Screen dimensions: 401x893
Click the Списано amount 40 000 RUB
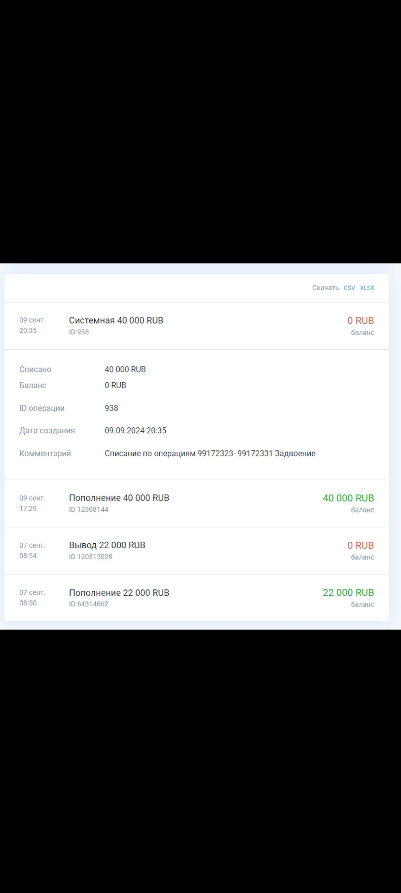pos(125,369)
